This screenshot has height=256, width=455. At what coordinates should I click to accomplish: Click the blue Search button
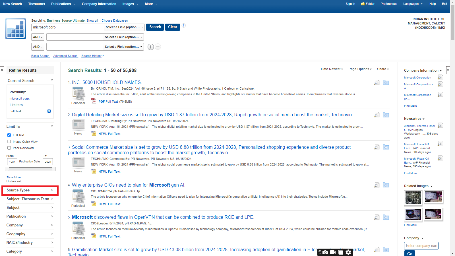pyautogui.click(x=155, y=27)
